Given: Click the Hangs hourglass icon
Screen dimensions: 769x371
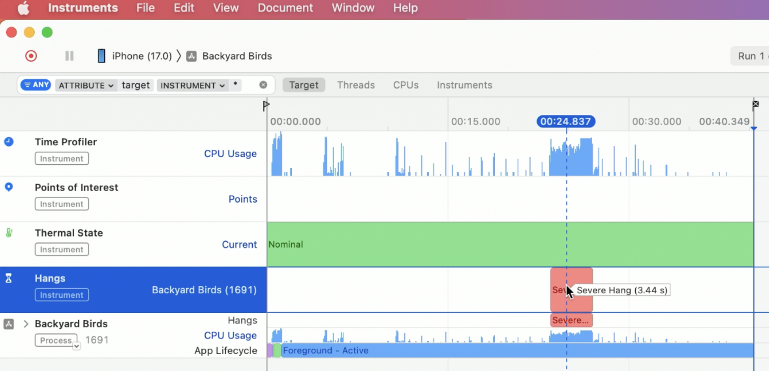Looking at the screenshot, I should pyautogui.click(x=9, y=278).
